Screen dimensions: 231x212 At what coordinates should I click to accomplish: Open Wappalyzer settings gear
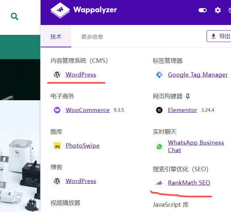(x=217, y=10)
